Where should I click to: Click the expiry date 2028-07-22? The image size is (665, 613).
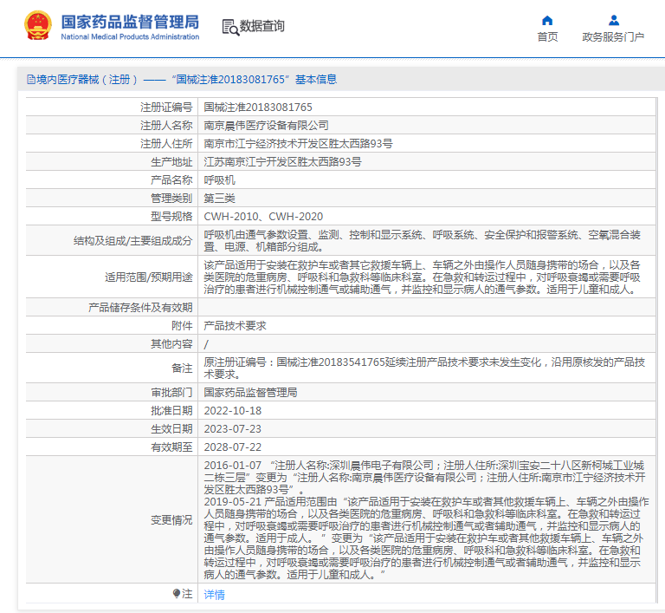point(232,447)
